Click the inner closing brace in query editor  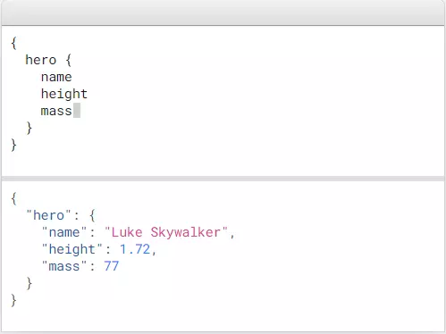(x=29, y=128)
